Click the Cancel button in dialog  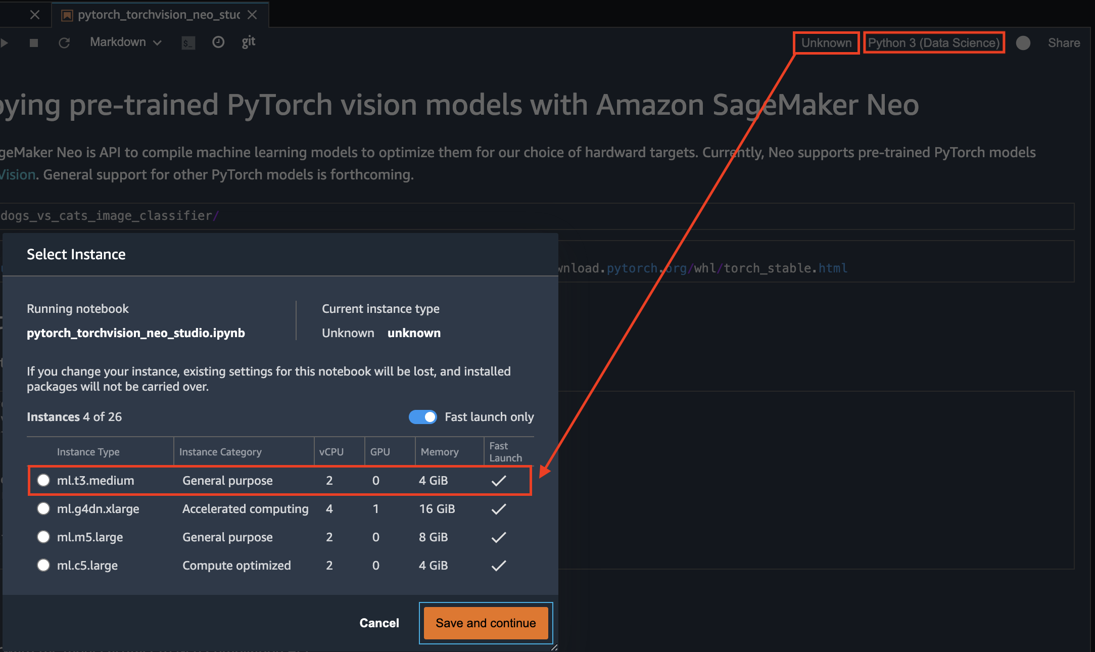point(379,623)
